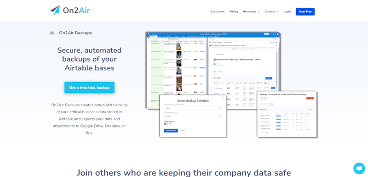Open the Daily backup interval dropdown

[193, 109]
